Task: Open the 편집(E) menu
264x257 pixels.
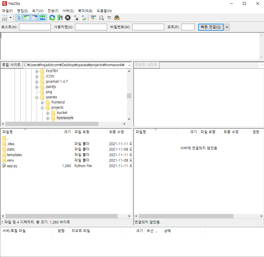Action: point(23,11)
